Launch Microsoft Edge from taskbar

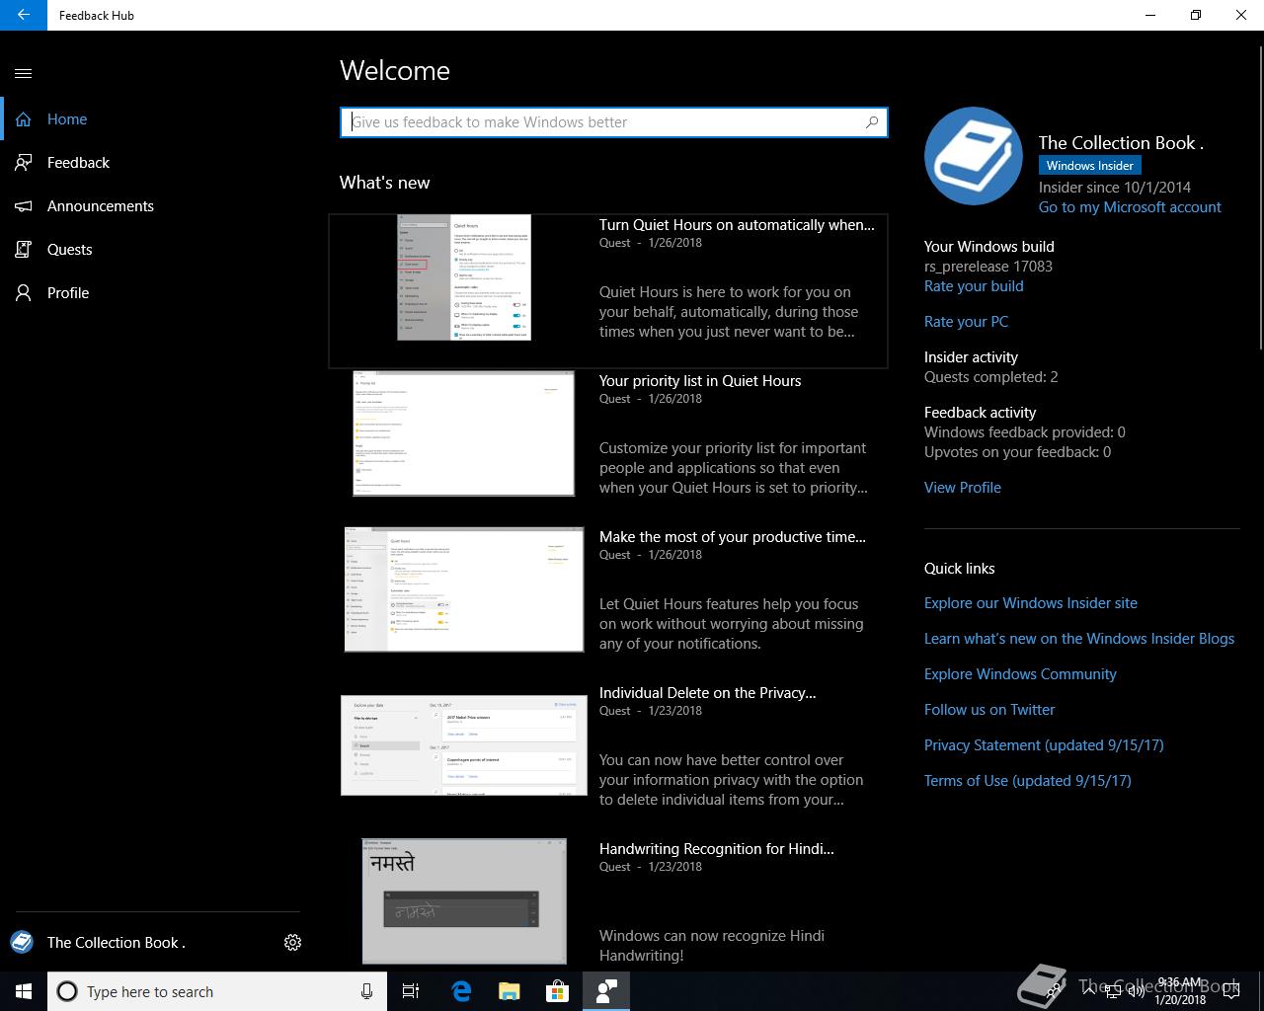tap(460, 991)
